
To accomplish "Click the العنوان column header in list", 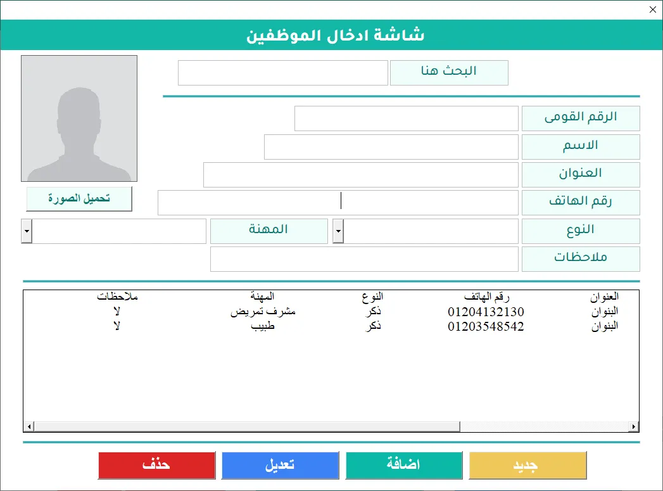I will click(x=605, y=297).
